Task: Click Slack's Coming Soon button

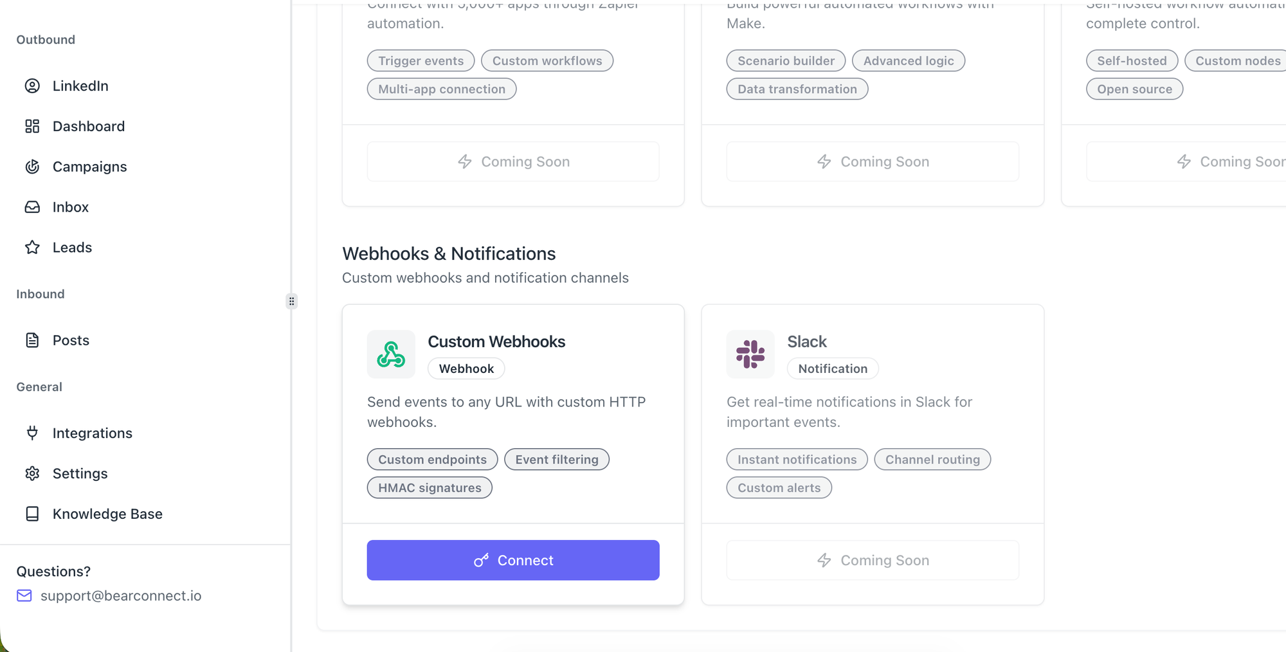Action: point(873,560)
